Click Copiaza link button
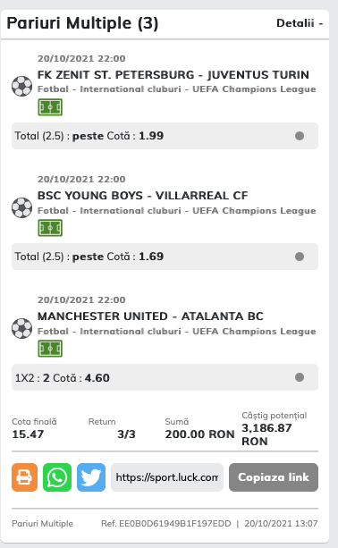Viewport: 338px width, 548px height. click(x=274, y=477)
